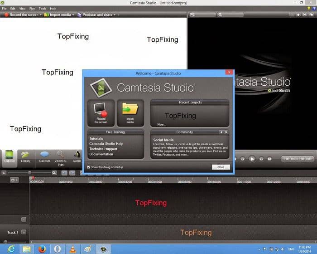Click Produce and share in the toolbar
This screenshot has height=254, width=317.
point(95,15)
